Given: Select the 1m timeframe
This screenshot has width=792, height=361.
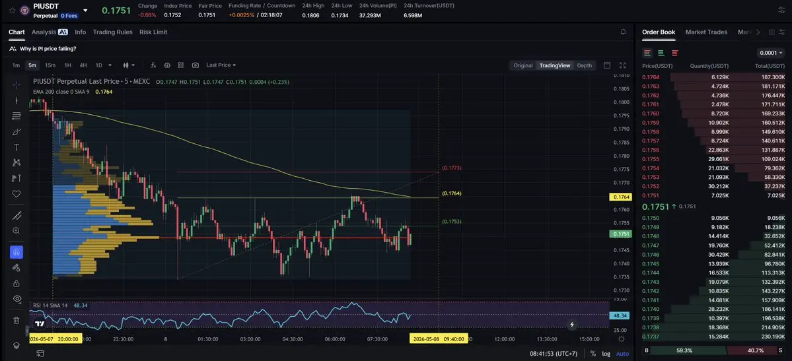Looking at the screenshot, I should coord(16,65).
